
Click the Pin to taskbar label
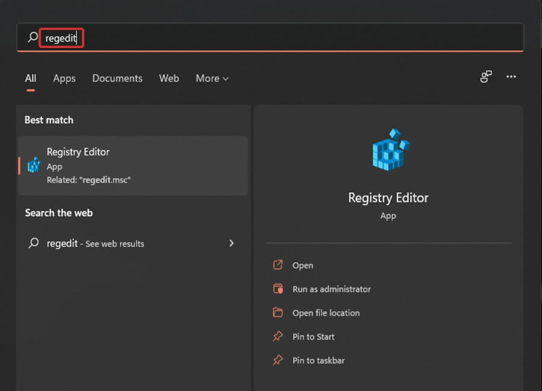point(319,361)
